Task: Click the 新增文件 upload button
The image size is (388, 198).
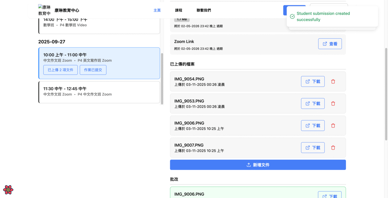Action: point(258,165)
